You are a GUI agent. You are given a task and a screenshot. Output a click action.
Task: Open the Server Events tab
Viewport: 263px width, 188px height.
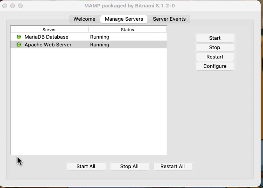point(169,19)
